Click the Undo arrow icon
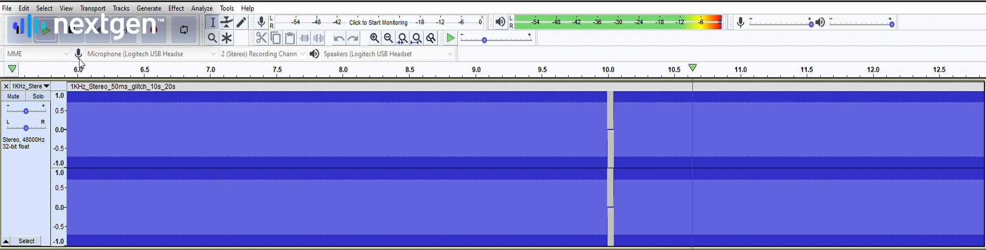The width and height of the screenshot is (986, 250). 338,38
